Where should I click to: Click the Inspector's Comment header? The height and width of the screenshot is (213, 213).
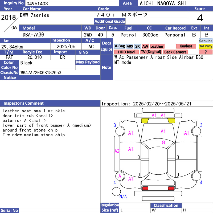[x=23, y=103]
